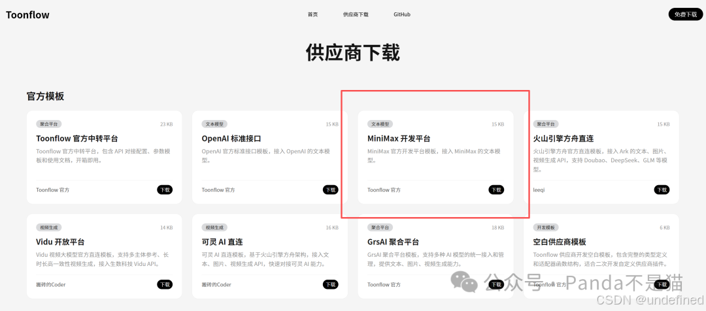Image resolution: width=706 pixels, height=311 pixels.
Task: Click the Toonflow logo
Action: 27,15
